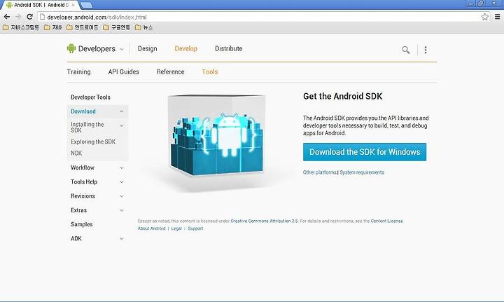The image size is (504, 302).
Task: Open Tools Help sidebar item
Action: pyautogui.click(x=84, y=181)
